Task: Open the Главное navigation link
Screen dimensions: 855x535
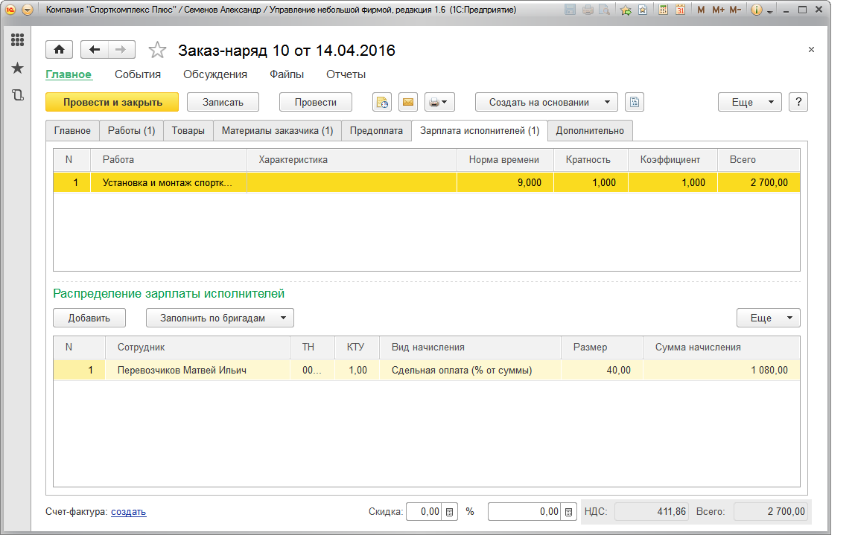Action: [x=69, y=74]
